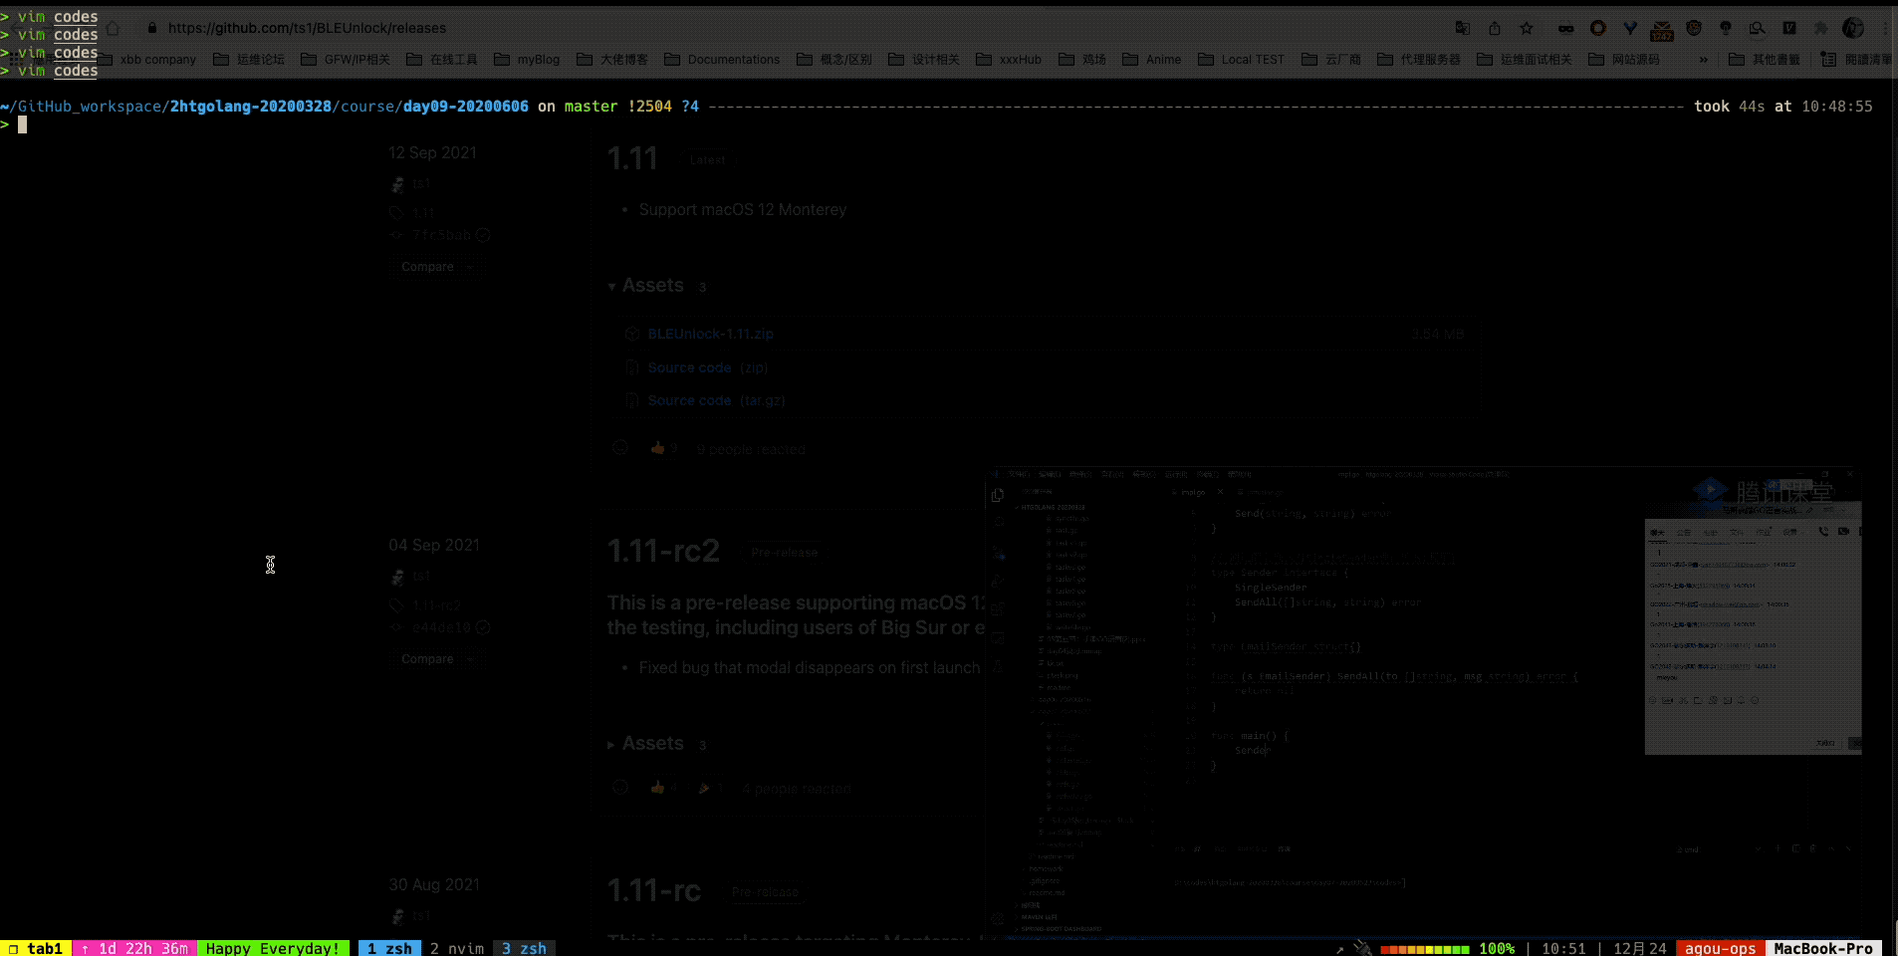Click the verified icon beside commit 7fc5bab

pos(483,235)
